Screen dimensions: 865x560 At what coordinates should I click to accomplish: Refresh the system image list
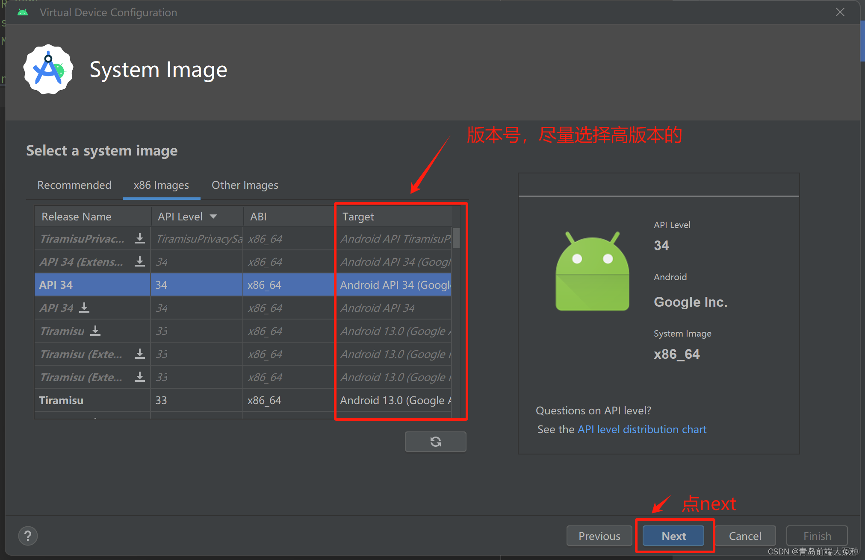435,441
